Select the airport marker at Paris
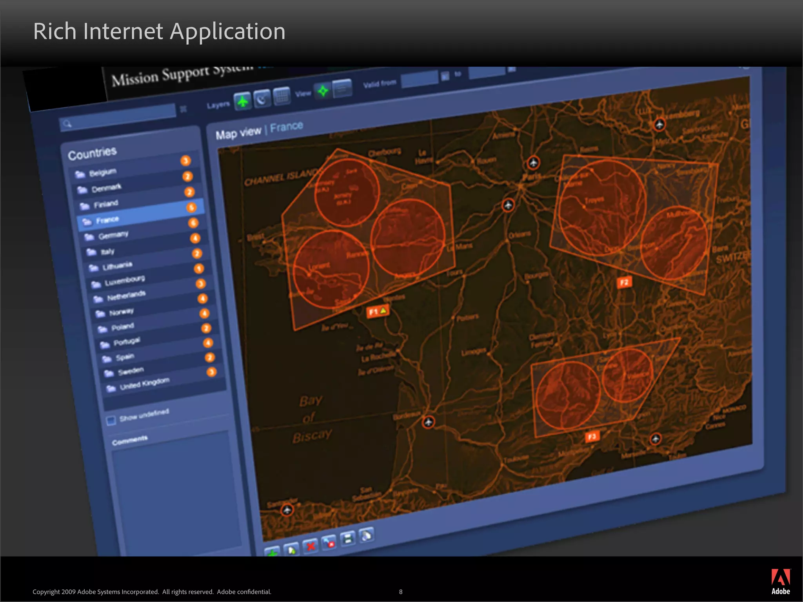The height and width of the screenshot is (602, 803). point(533,162)
